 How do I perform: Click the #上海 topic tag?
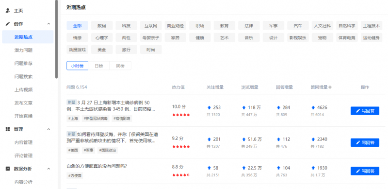click(x=73, y=119)
